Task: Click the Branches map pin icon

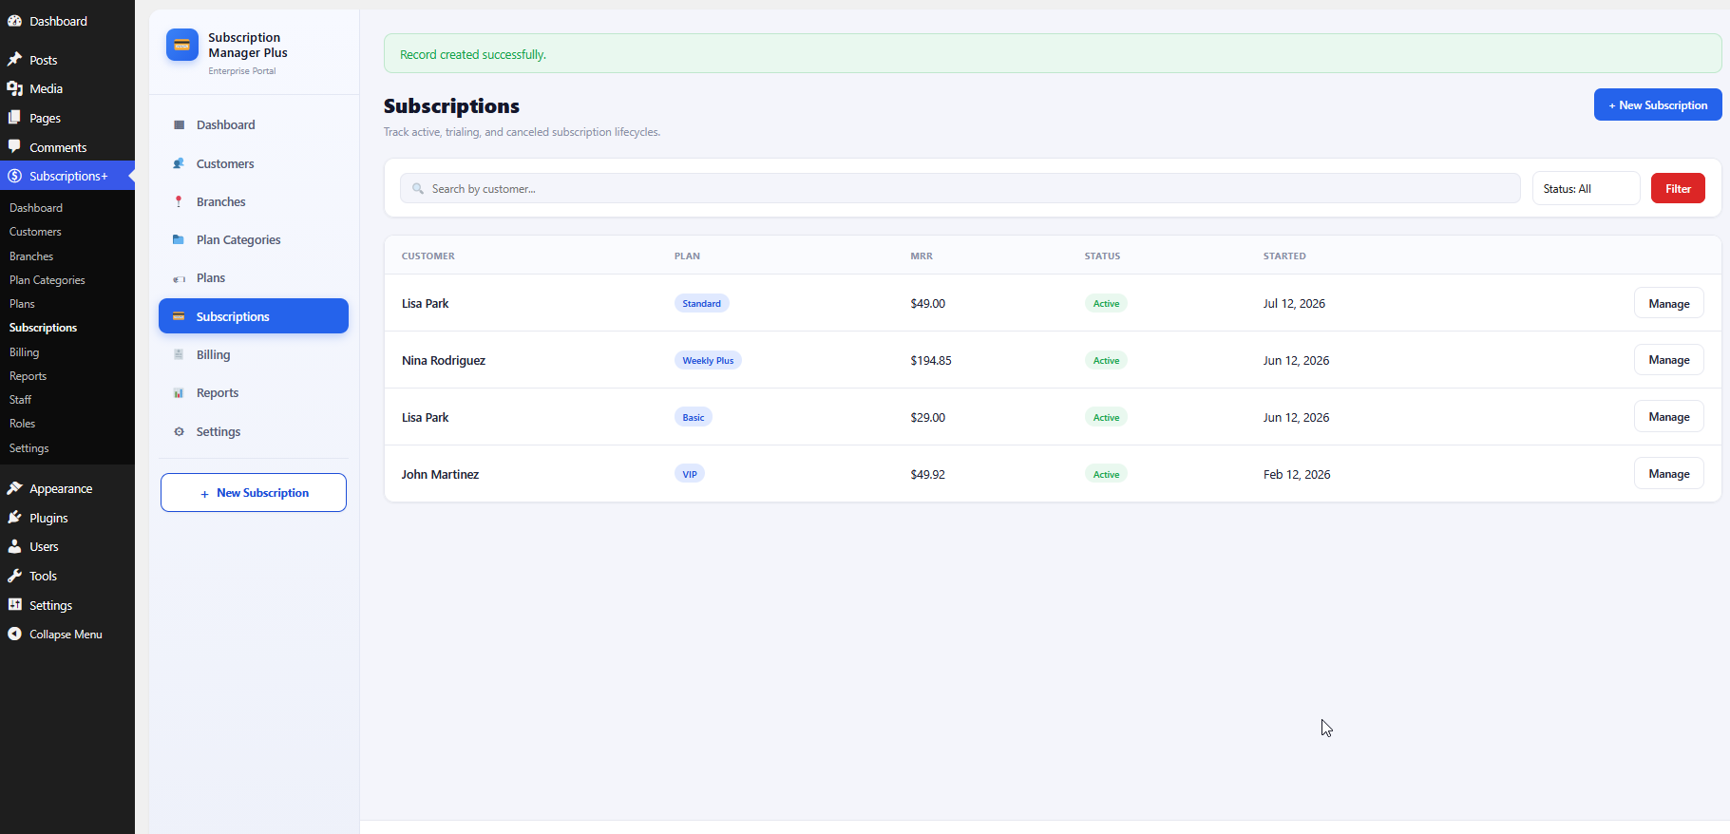Action: point(179,201)
